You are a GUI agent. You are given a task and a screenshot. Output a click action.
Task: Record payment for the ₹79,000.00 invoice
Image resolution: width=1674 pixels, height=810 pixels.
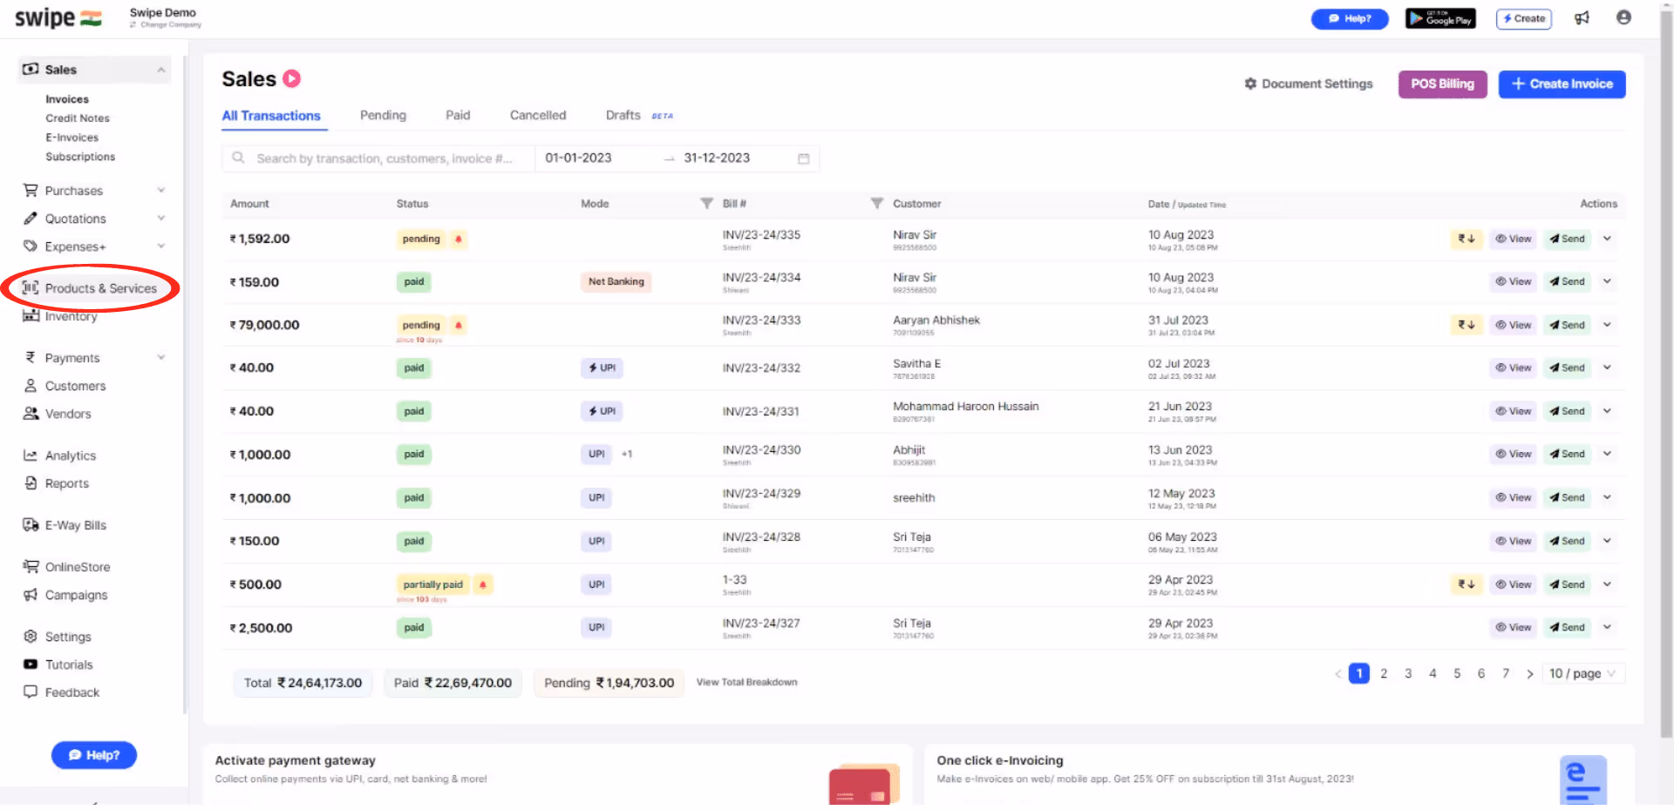click(x=1466, y=325)
